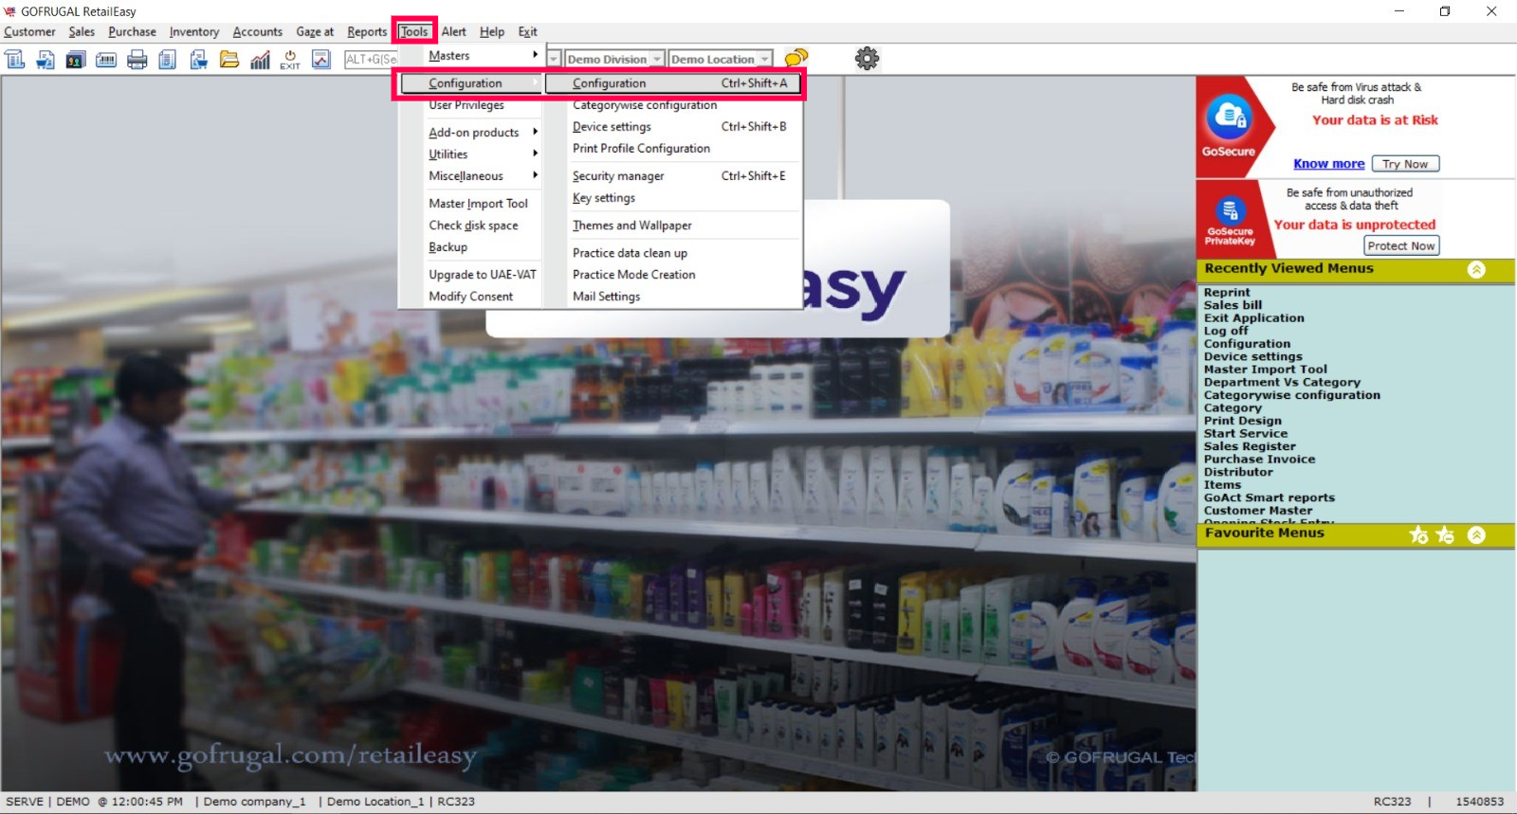Image resolution: width=1517 pixels, height=814 pixels.
Task: Click the GoSecure PrivateKey icon
Action: (1230, 209)
